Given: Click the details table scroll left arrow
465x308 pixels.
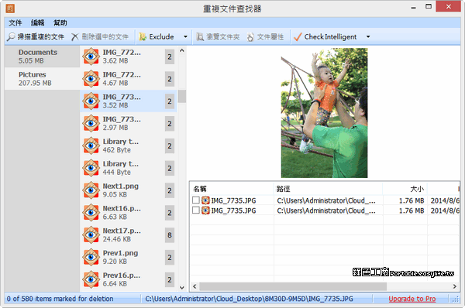Looking at the screenshot, I should point(195,286).
